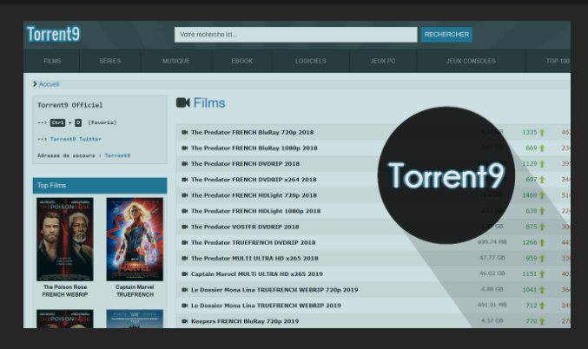Click the RECHERCHER button

(446, 35)
